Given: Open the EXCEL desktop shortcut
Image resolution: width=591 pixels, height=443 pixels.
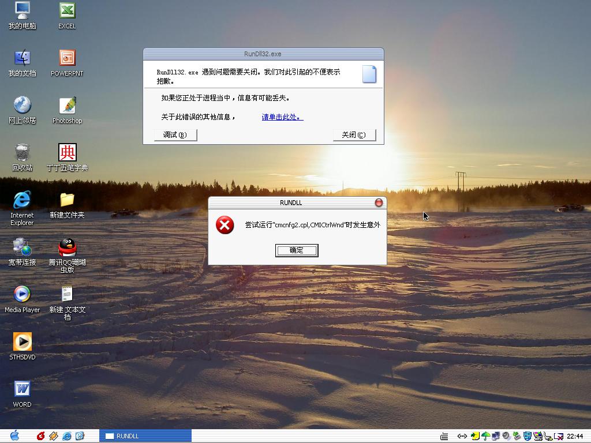Looking at the screenshot, I should (x=67, y=16).
